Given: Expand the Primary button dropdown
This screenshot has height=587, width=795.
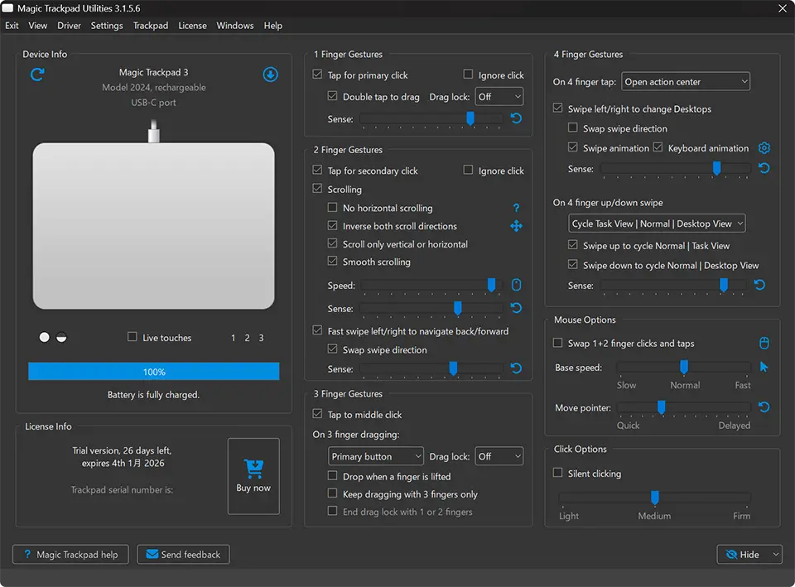Looking at the screenshot, I should pos(376,456).
